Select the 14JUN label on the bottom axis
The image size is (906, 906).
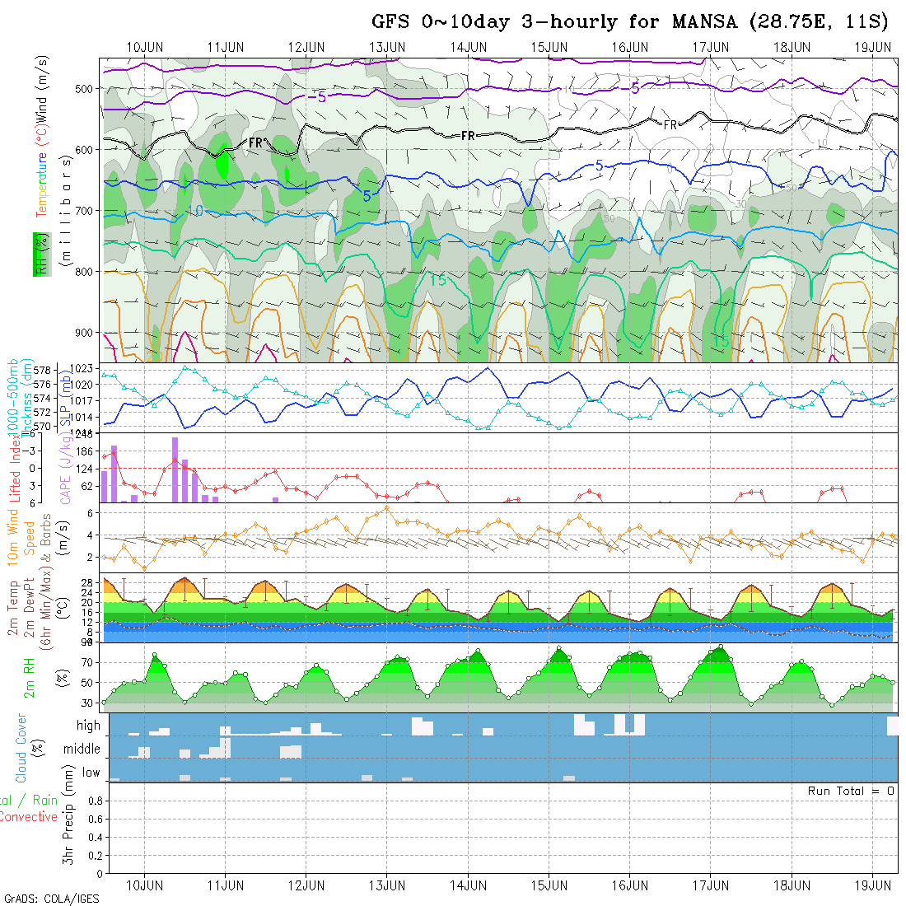[468, 885]
